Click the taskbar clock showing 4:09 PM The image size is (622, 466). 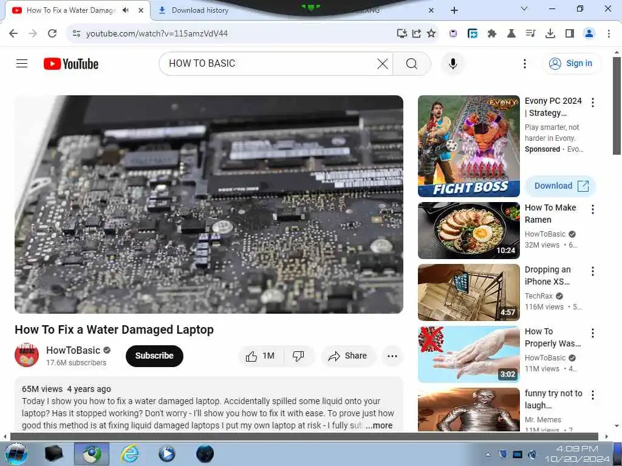(x=577, y=454)
